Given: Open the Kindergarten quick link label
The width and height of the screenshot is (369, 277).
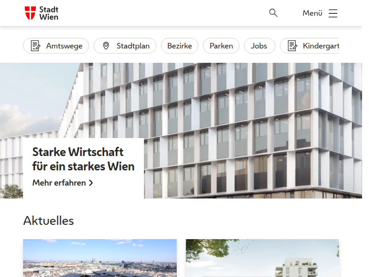Looking at the screenshot, I should 321,46.
